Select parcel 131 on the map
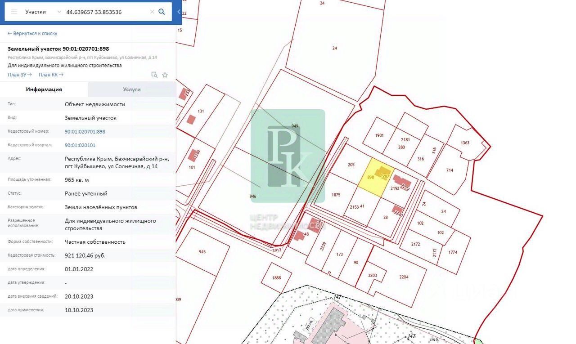The width and height of the screenshot is (576, 344). [201, 111]
